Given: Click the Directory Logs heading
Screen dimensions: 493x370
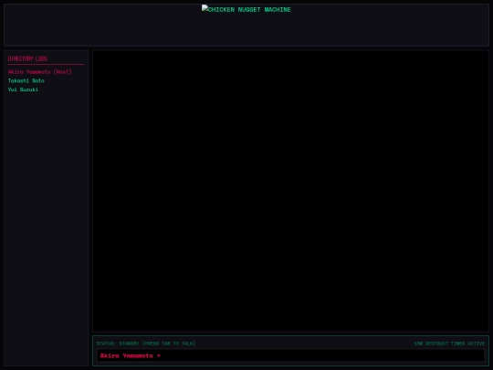Looking at the screenshot, I should click(27, 58).
